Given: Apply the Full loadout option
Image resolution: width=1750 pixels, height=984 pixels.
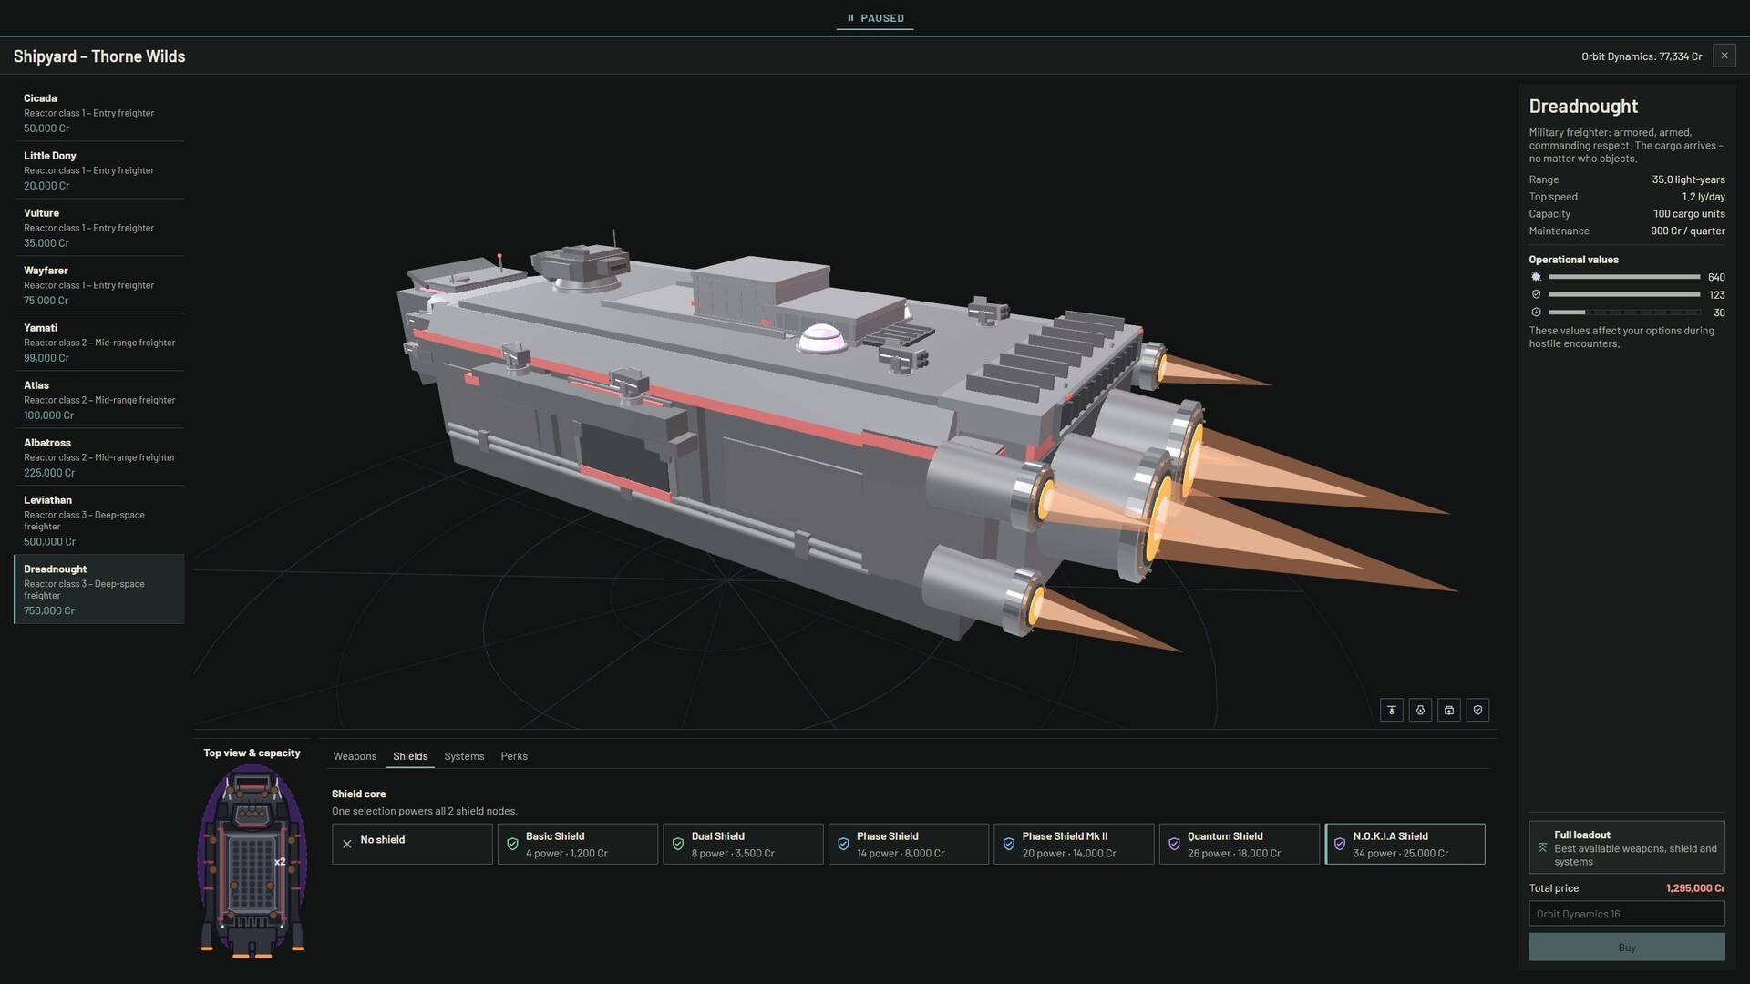Looking at the screenshot, I should [1627, 847].
